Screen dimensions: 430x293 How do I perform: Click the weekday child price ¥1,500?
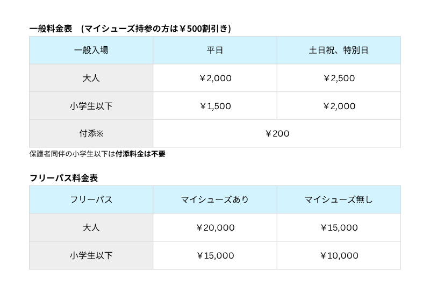point(215,106)
